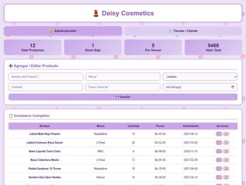Delete the Base Cobertura Media product

click(x=226, y=160)
